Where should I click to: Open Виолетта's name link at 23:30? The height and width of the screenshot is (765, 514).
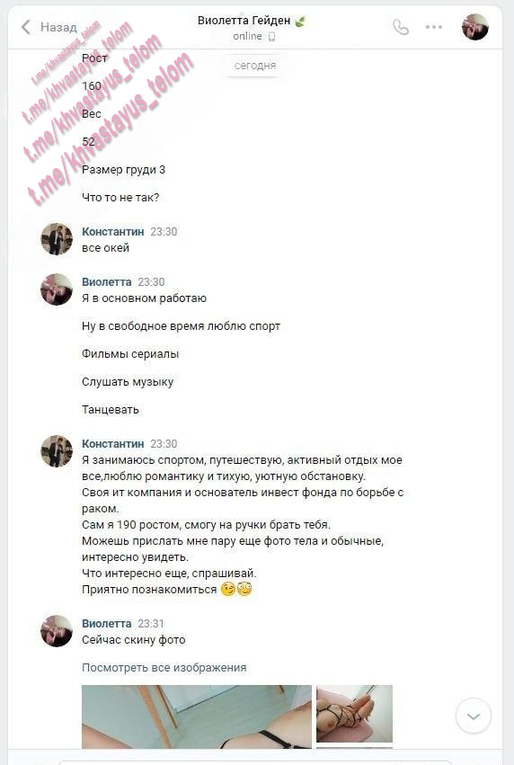(106, 282)
